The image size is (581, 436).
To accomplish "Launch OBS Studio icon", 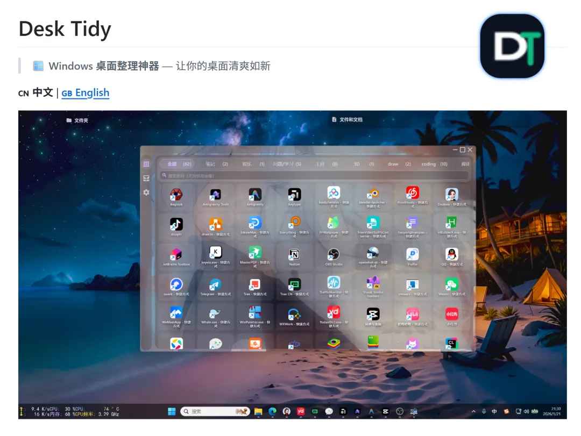I will coord(334,254).
